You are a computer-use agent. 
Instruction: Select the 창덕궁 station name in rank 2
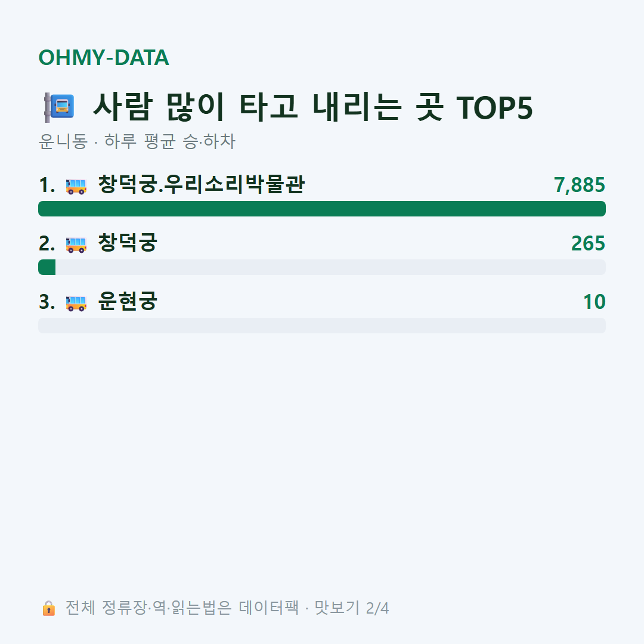(x=128, y=243)
